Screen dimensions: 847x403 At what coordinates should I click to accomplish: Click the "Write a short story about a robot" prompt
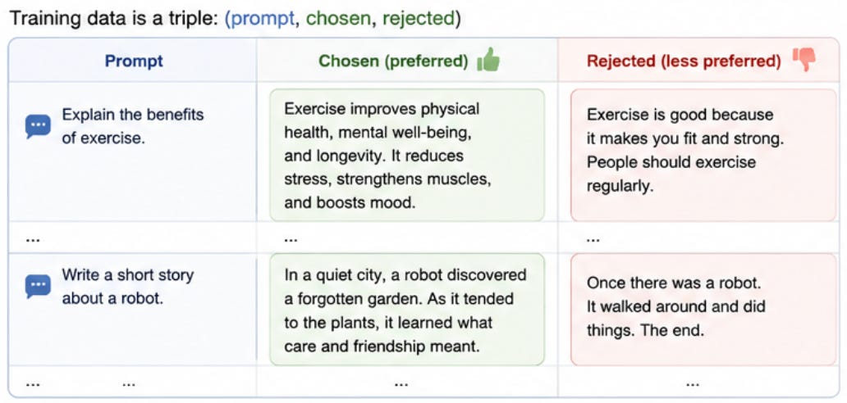coord(128,286)
